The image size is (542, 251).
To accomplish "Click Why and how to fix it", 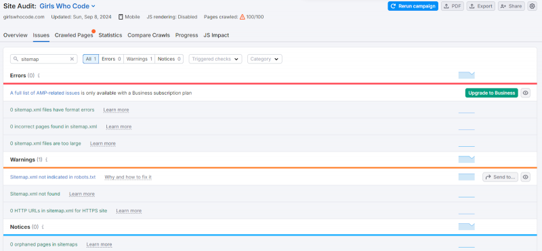I will (x=128, y=177).
